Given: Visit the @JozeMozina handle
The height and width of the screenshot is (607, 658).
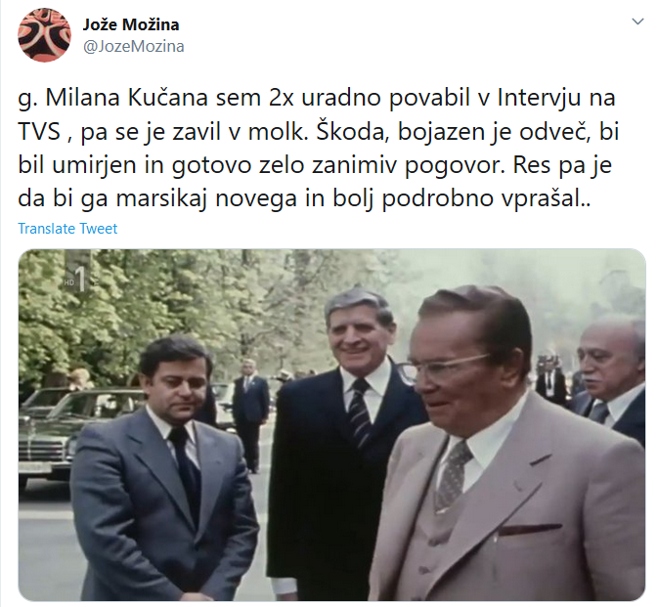Looking at the screenshot, I should [133, 46].
